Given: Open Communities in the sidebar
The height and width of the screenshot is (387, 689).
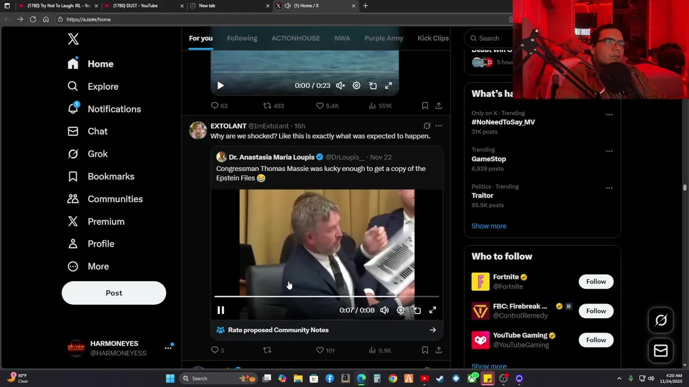Looking at the screenshot, I should (105, 199).
